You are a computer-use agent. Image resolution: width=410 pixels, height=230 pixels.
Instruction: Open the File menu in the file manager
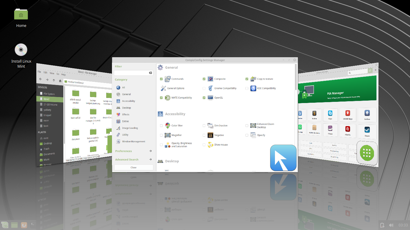click(39, 71)
